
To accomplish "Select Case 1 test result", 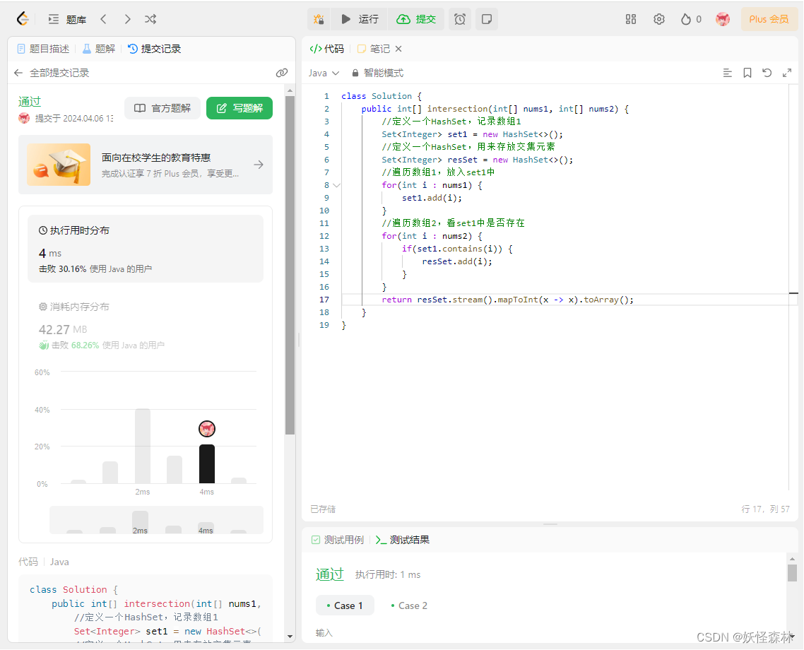I will click(345, 605).
